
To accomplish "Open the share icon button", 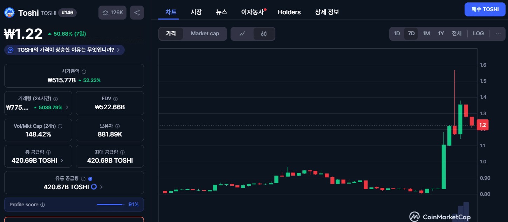I will [x=137, y=13].
